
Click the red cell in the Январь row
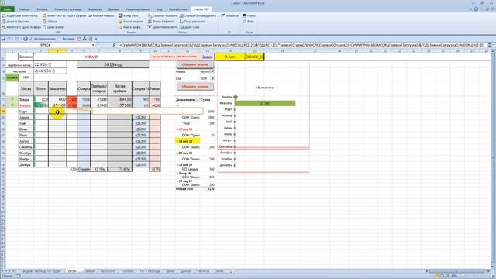click(72, 99)
